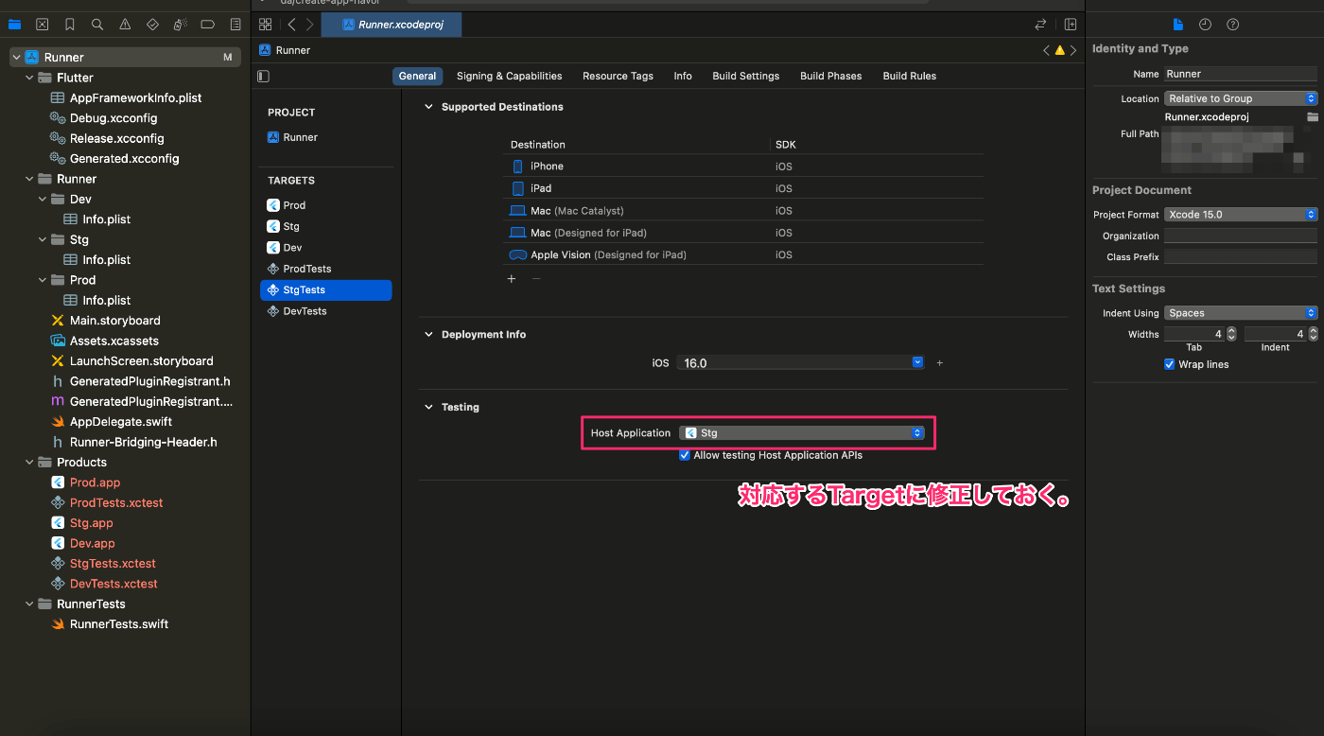Open the Location Relative to Group dropdown
Viewport: 1324px width, 736px height.
coord(1241,98)
